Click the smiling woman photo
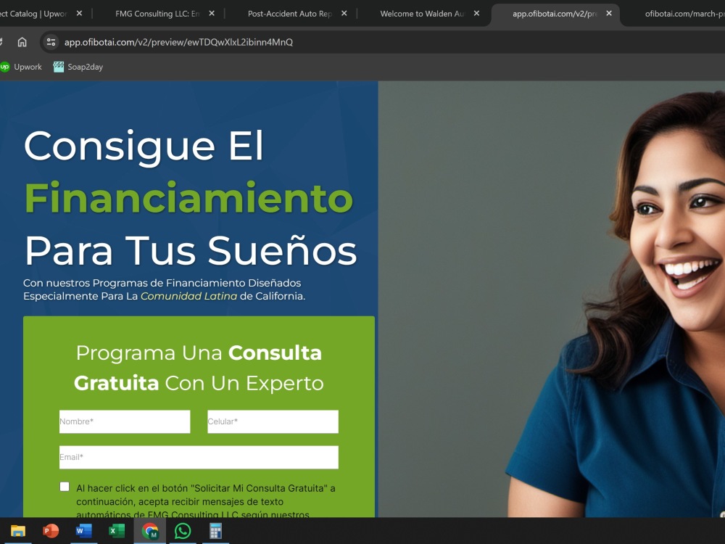 (551, 299)
